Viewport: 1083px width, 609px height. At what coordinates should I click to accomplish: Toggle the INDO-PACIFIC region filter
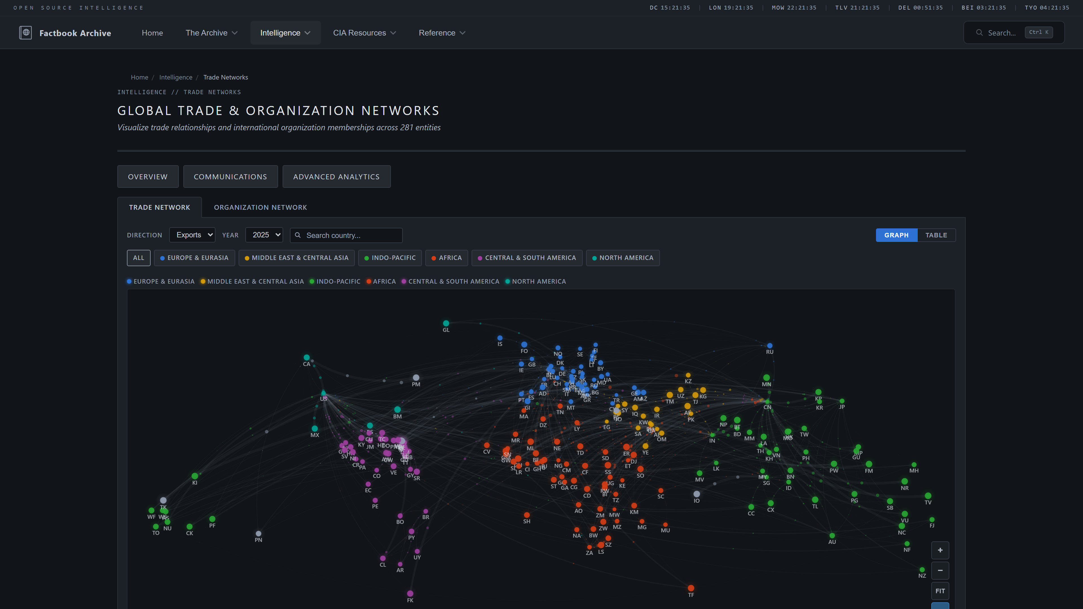click(x=390, y=258)
